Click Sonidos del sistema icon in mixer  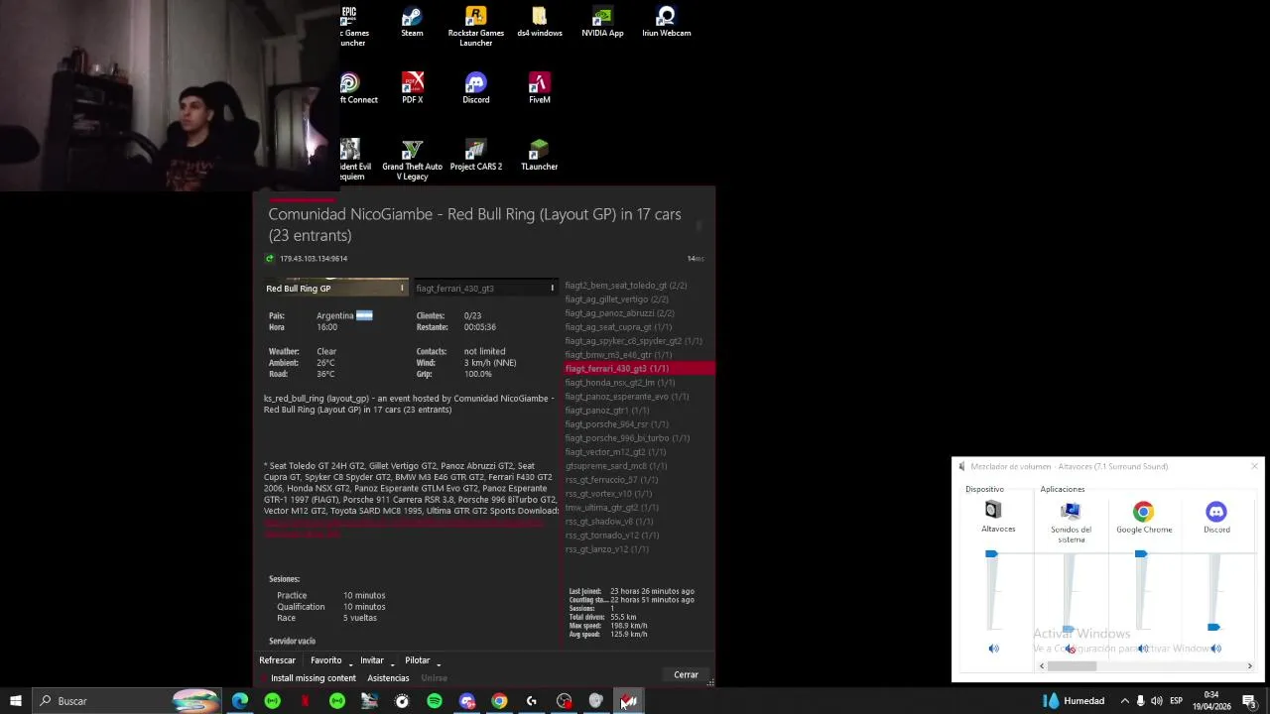pyautogui.click(x=1070, y=511)
